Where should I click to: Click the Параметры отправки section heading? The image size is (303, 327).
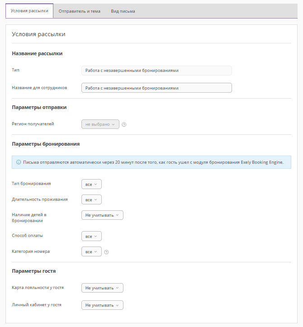tap(39, 107)
